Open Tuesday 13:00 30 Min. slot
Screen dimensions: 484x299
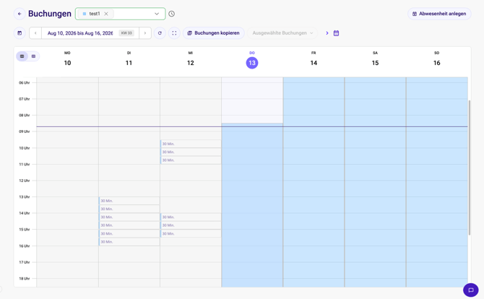tap(129, 201)
